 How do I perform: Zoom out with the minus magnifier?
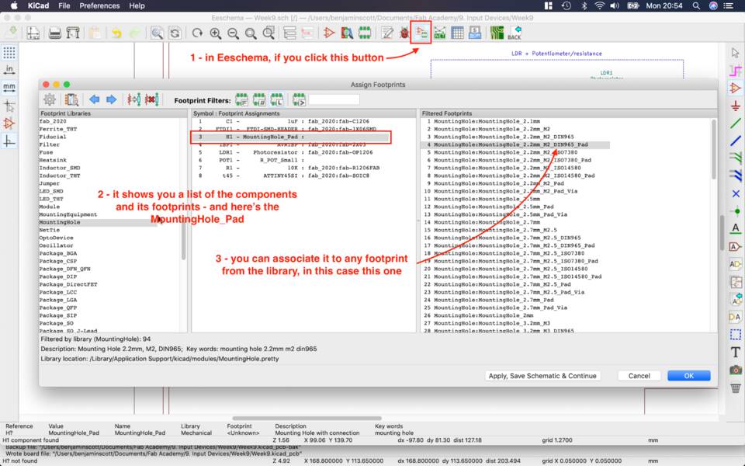(x=233, y=33)
